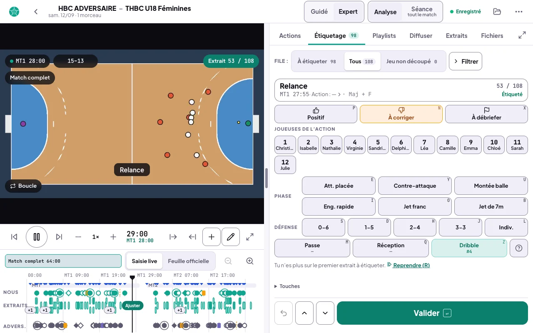The height and width of the screenshot is (333, 533).
Task: Open the Filtrer expander
Action: [x=466, y=61]
